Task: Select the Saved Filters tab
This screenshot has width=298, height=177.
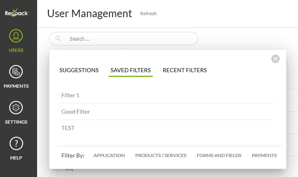Action: tap(130, 70)
